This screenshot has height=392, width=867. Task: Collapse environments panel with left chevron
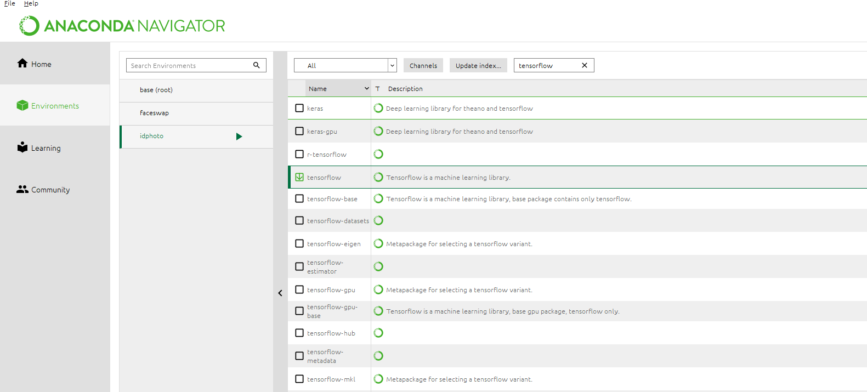click(280, 293)
